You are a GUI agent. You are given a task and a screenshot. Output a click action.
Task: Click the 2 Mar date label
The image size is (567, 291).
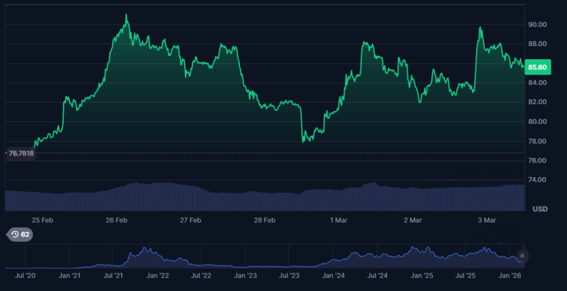tap(413, 220)
